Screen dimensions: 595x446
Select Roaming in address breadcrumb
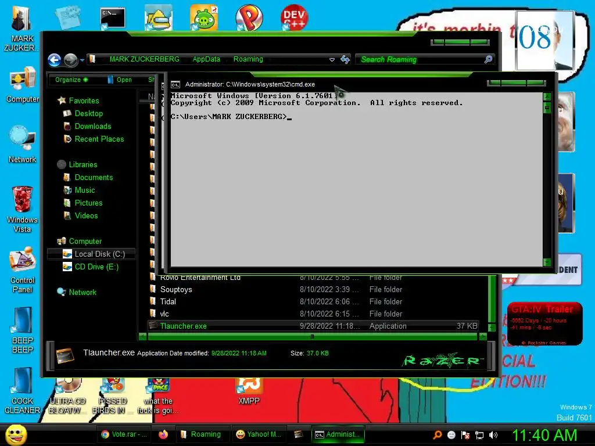pyautogui.click(x=248, y=59)
